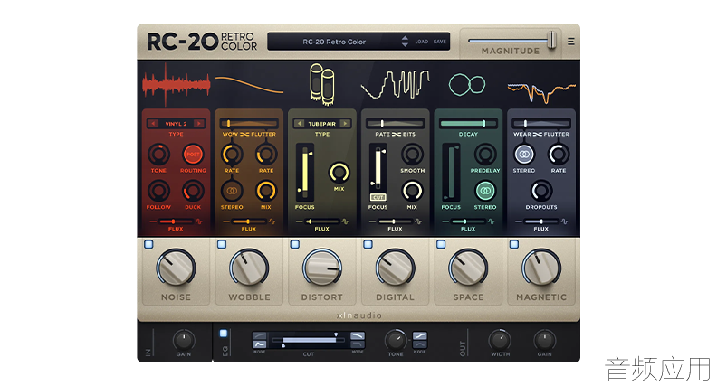Click the Wobble FLUX wave shape icon
717x386 pixels.
[272, 221]
